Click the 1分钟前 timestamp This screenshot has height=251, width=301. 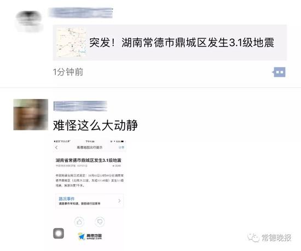(x=68, y=72)
